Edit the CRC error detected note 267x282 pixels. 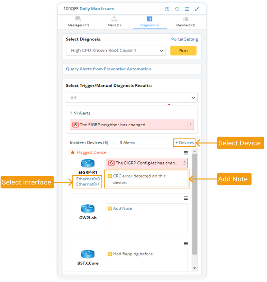coord(147,179)
